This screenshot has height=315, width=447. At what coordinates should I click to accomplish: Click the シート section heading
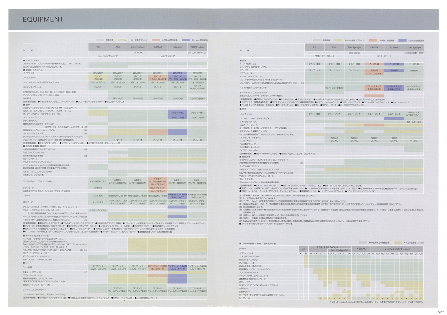(x=27, y=263)
